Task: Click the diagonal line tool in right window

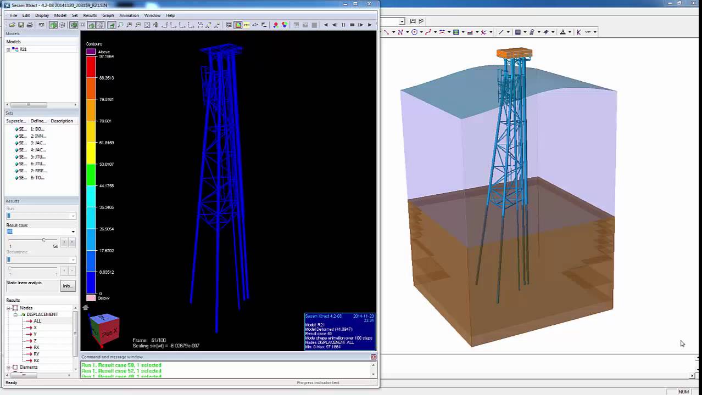Action: point(501,32)
